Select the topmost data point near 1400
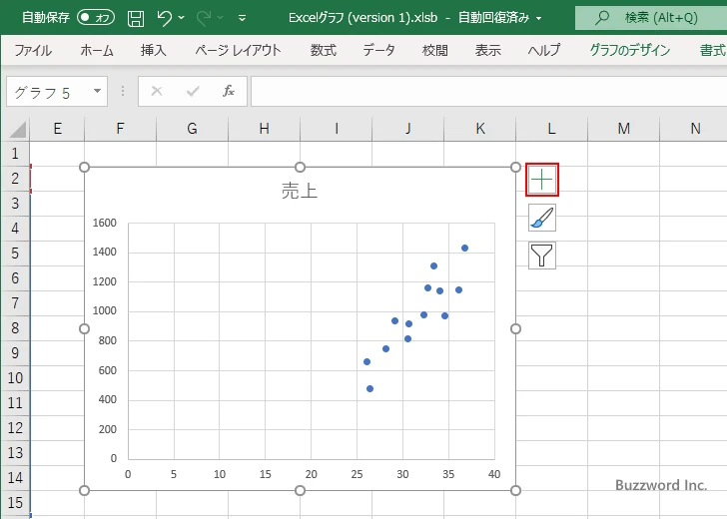Screen dimensions: 727x519 [x=464, y=248]
